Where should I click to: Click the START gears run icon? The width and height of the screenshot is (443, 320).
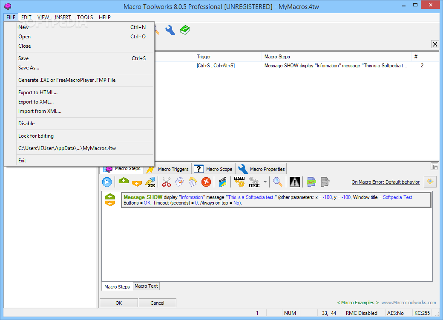click(x=239, y=182)
